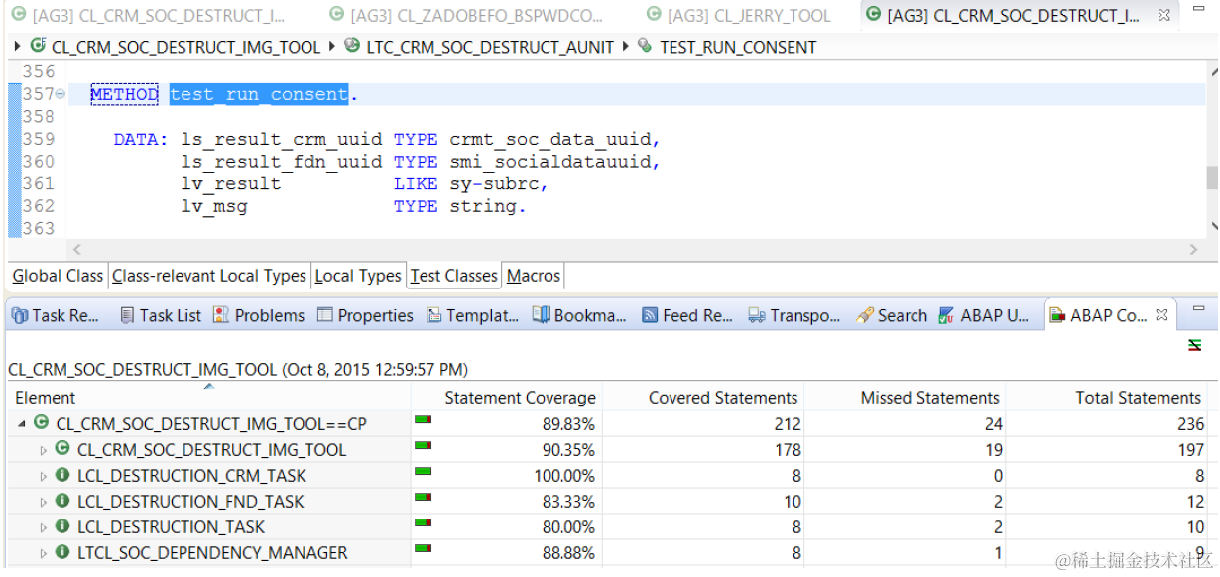
Task: Select the LTCL_SOC_DEPENDENCY_MANAGER row
Action: point(610,553)
